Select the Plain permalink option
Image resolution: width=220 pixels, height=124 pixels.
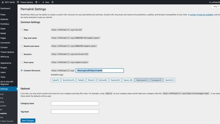[22, 30]
